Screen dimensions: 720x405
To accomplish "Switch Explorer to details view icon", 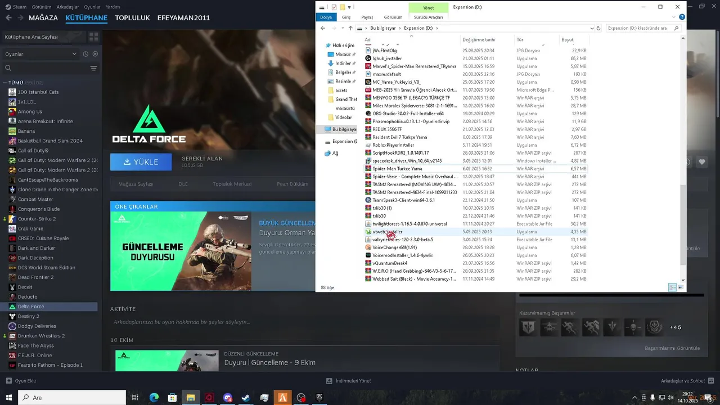I will pos(672,287).
